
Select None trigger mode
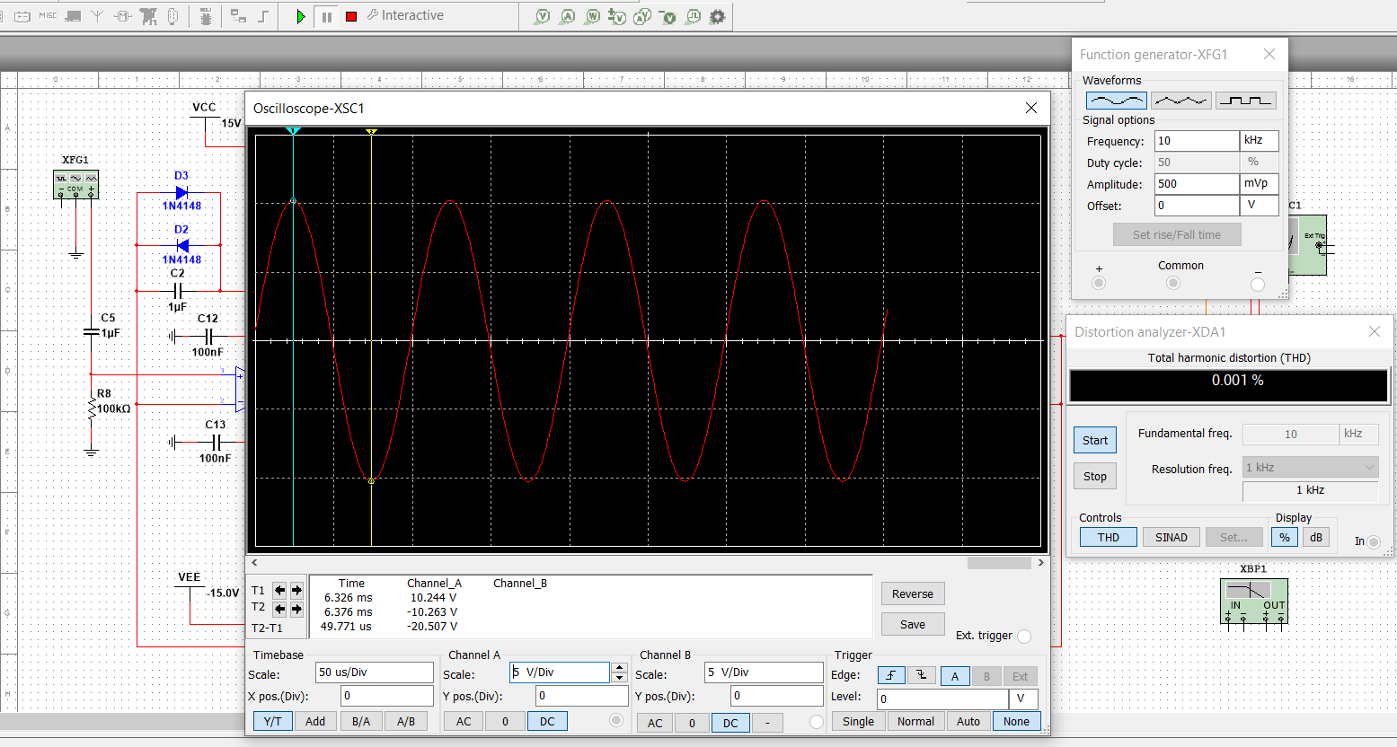(1016, 721)
